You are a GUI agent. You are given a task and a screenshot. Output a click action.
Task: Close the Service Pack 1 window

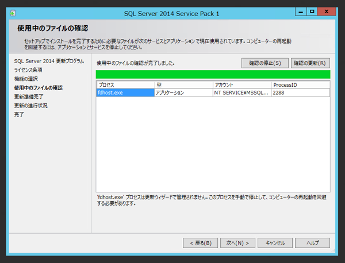(x=327, y=11)
